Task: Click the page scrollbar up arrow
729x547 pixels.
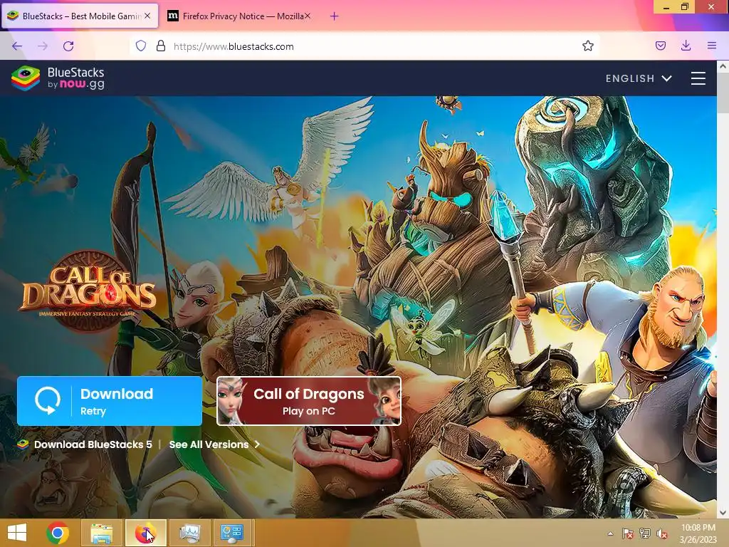Action: [723, 66]
